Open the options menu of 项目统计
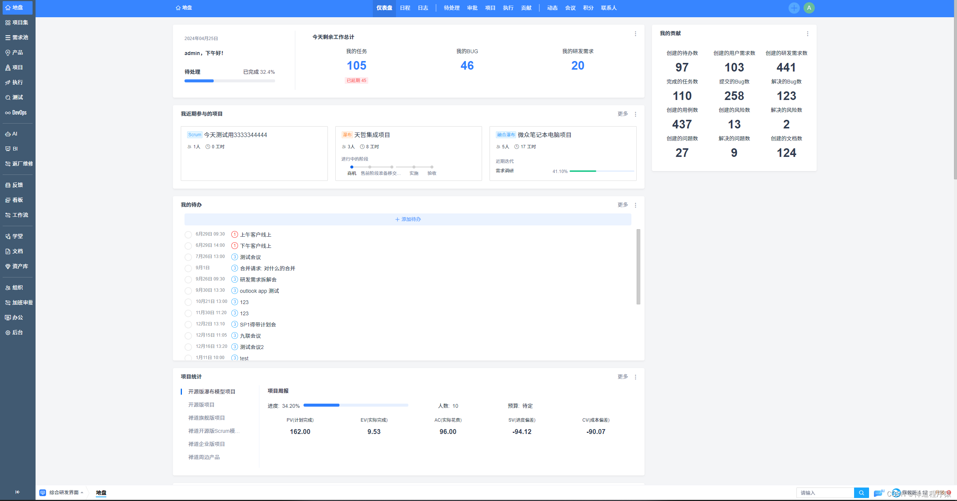 pyautogui.click(x=635, y=377)
